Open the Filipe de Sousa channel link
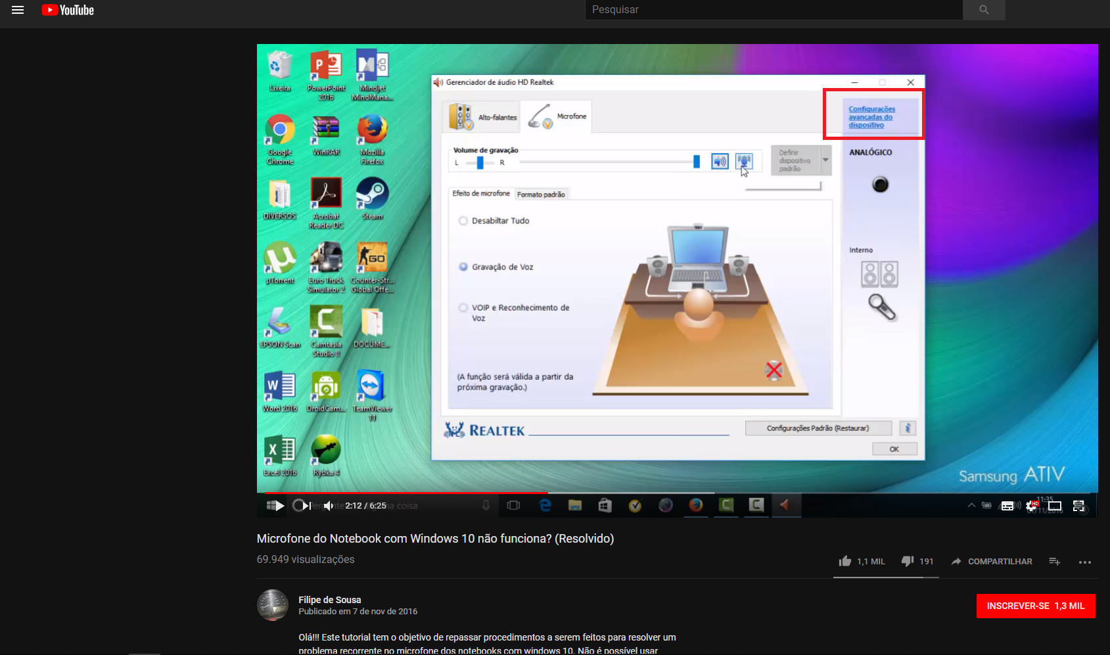This screenshot has width=1110, height=655. click(x=330, y=600)
